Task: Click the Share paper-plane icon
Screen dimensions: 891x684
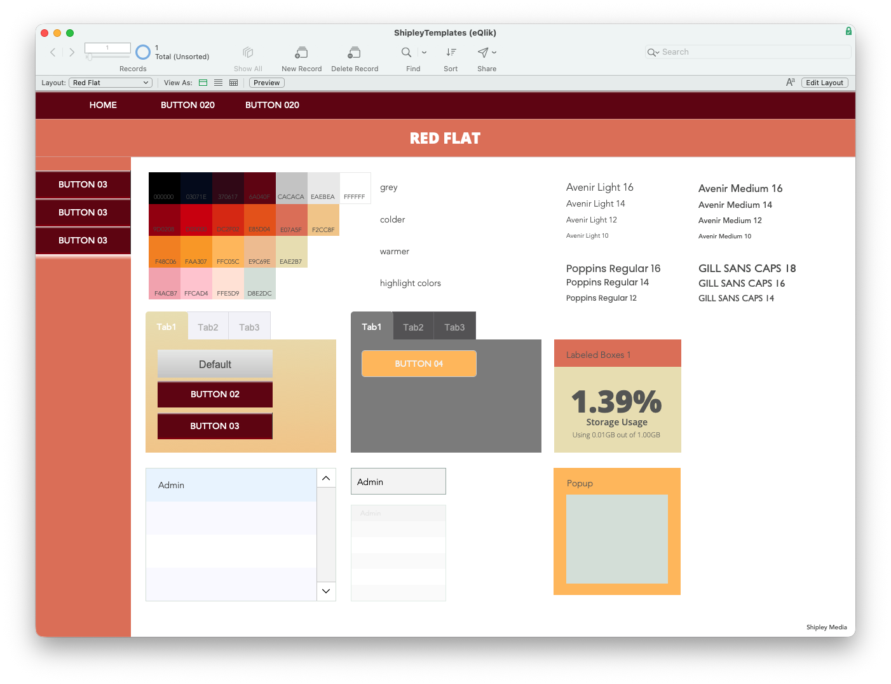Action: tap(483, 52)
